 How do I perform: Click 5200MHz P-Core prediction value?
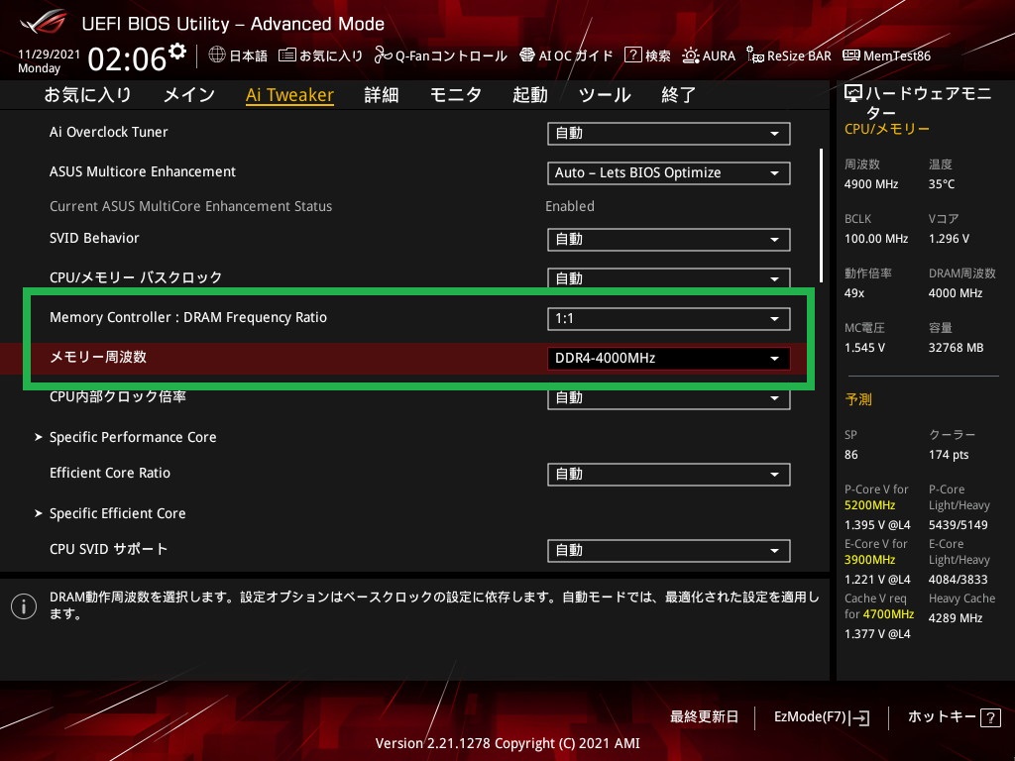pos(870,505)
